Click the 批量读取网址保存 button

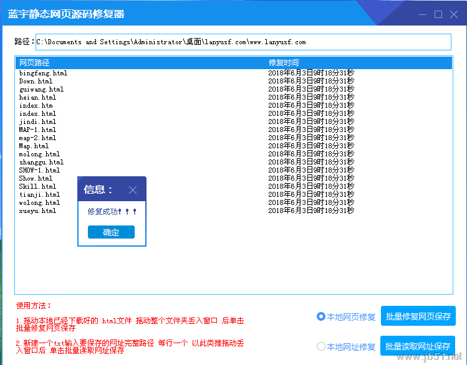418,346
